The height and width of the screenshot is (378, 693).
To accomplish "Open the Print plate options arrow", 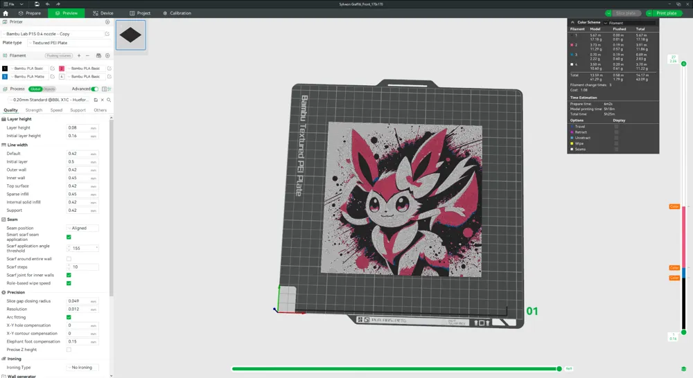I will point(649,13).
